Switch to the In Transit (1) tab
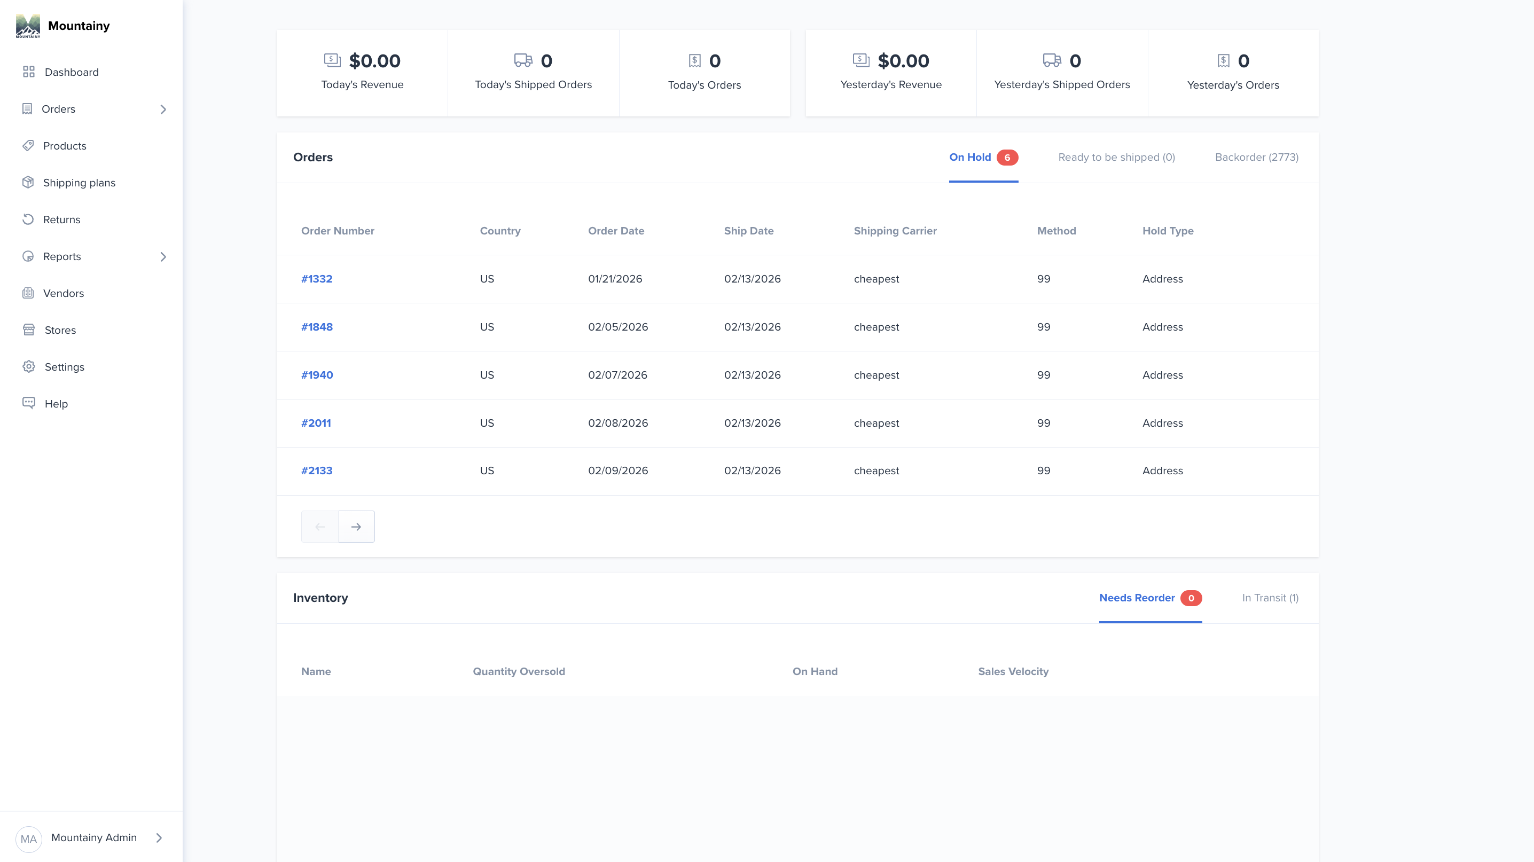 point(1270,598)
